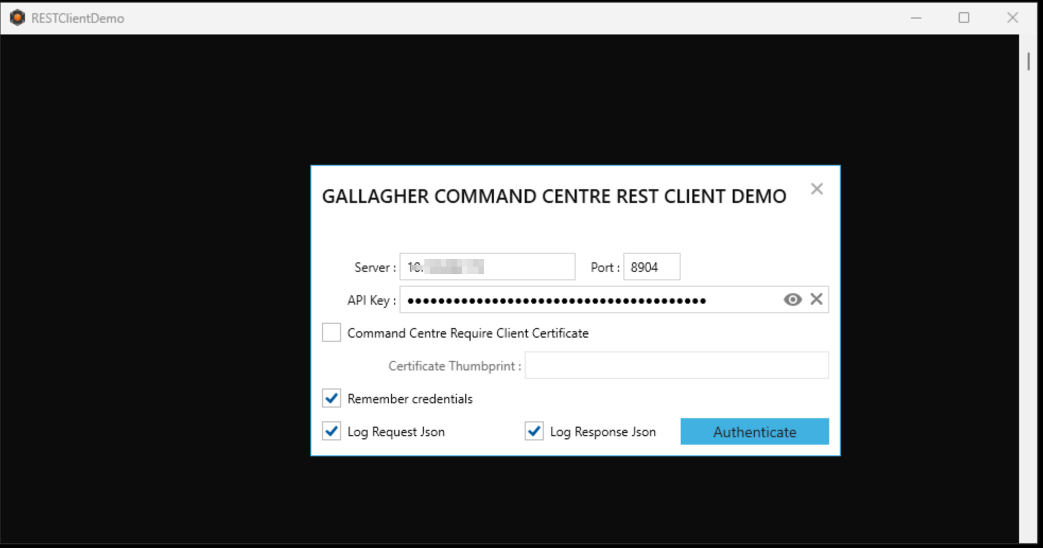Click the 'Certificate Thumbprint :' label

tap(455, 366)
